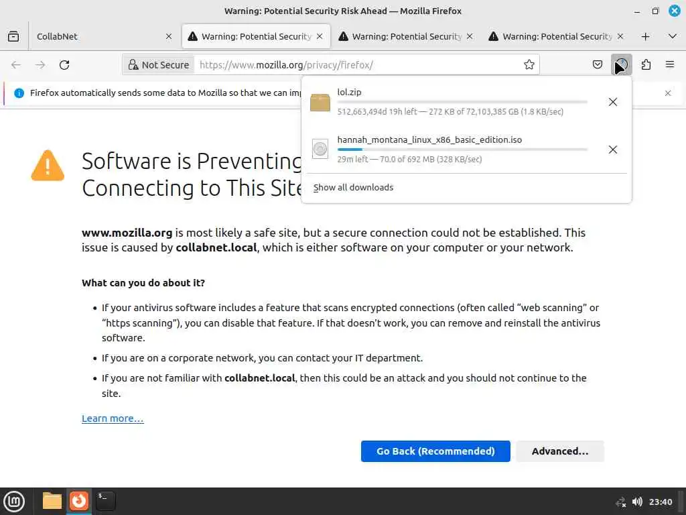Cancel the hannah_montana ISO download
This screenshot has width=686, height=515.
click(x=612, y=150)
